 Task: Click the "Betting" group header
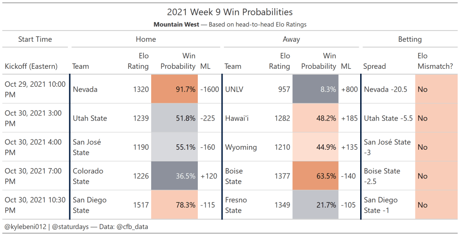410,40
